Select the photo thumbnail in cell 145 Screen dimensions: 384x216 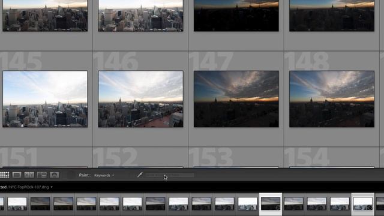click(45, 99)
